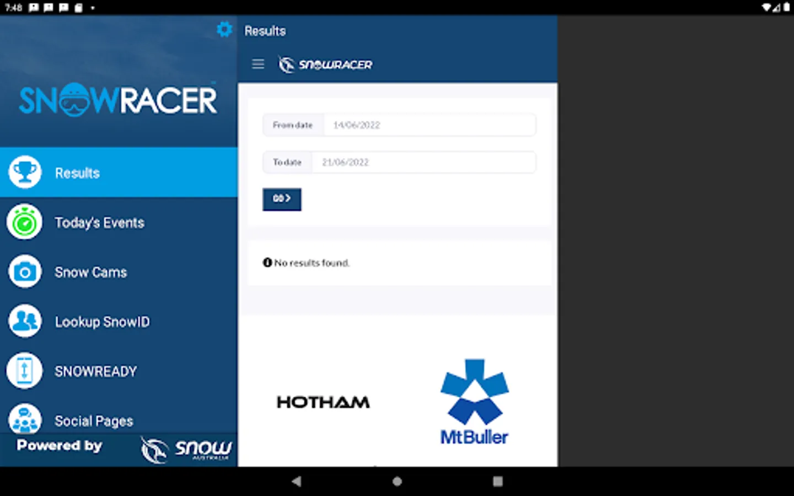794x496 pixels.
Task: Open settings via the gear icon
Action: click(224, 29)
